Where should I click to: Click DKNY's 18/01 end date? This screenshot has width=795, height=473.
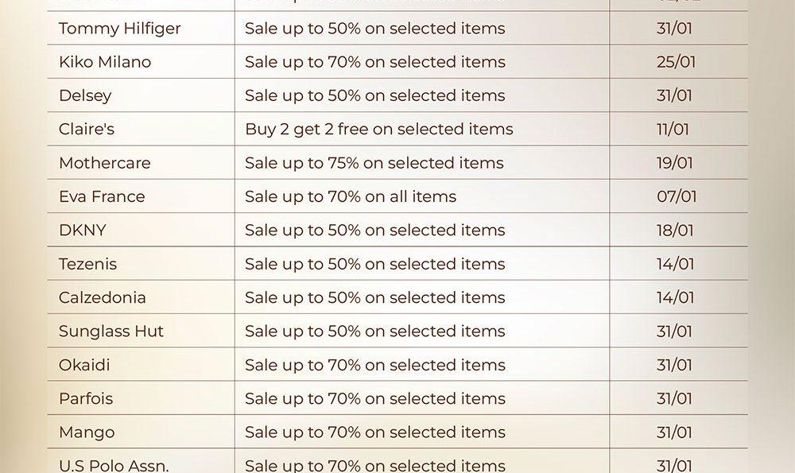[x=676, y=231]
